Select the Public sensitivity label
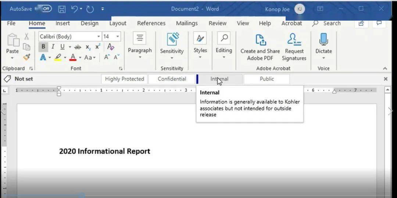The width and height of the screenshot is (397, 198). [x=267, y=79]
